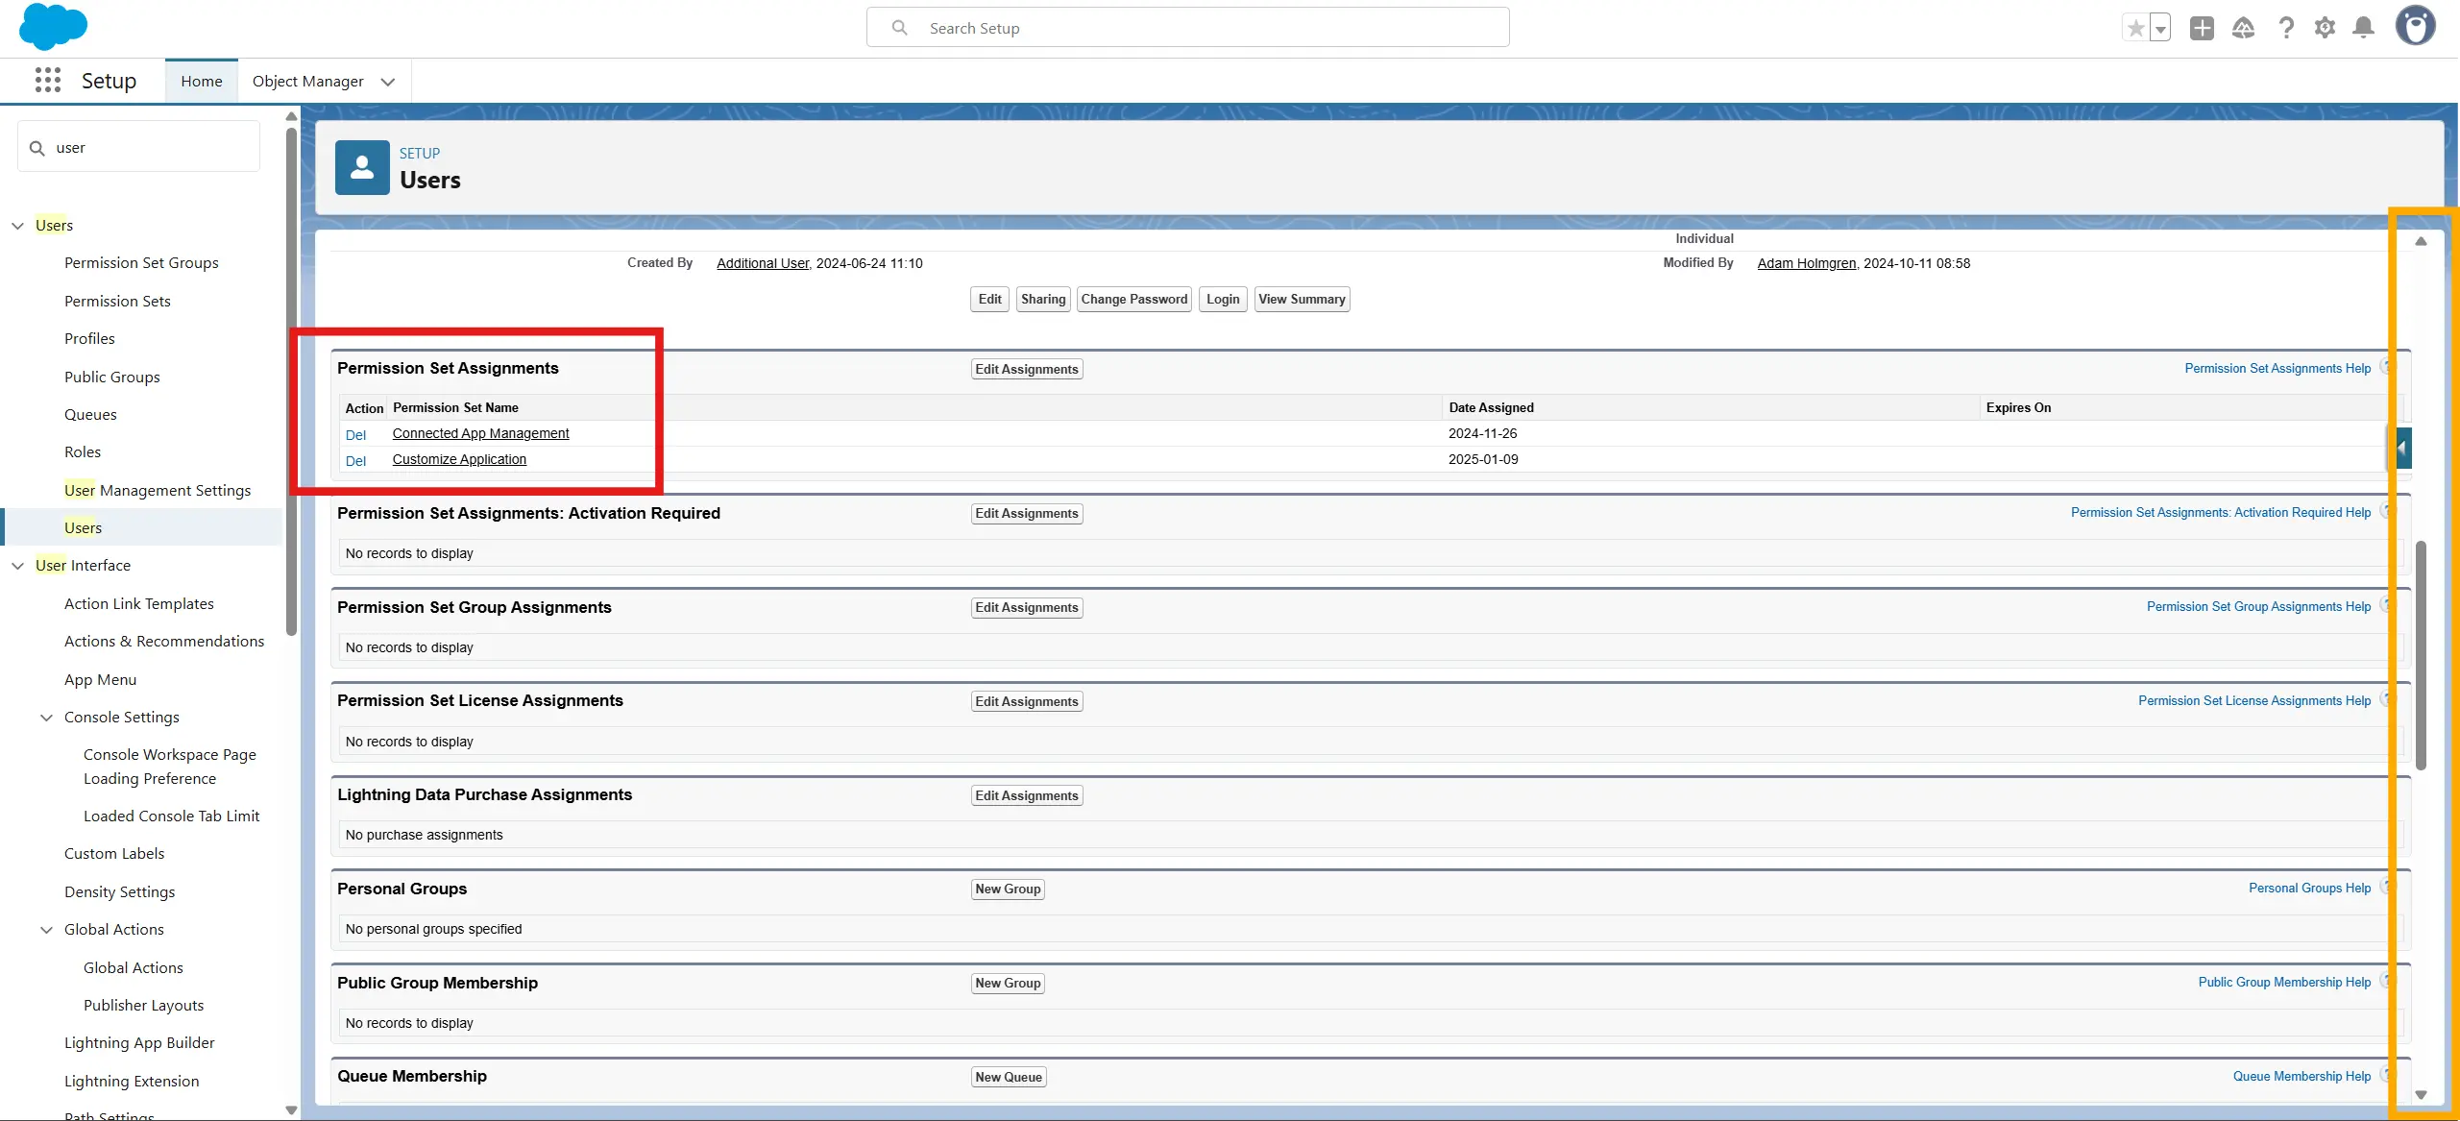The width and height of the screenshot is (2460, 1121).
Task: Click the Salesforce cloud logo
Action: (x=53, y=27)
